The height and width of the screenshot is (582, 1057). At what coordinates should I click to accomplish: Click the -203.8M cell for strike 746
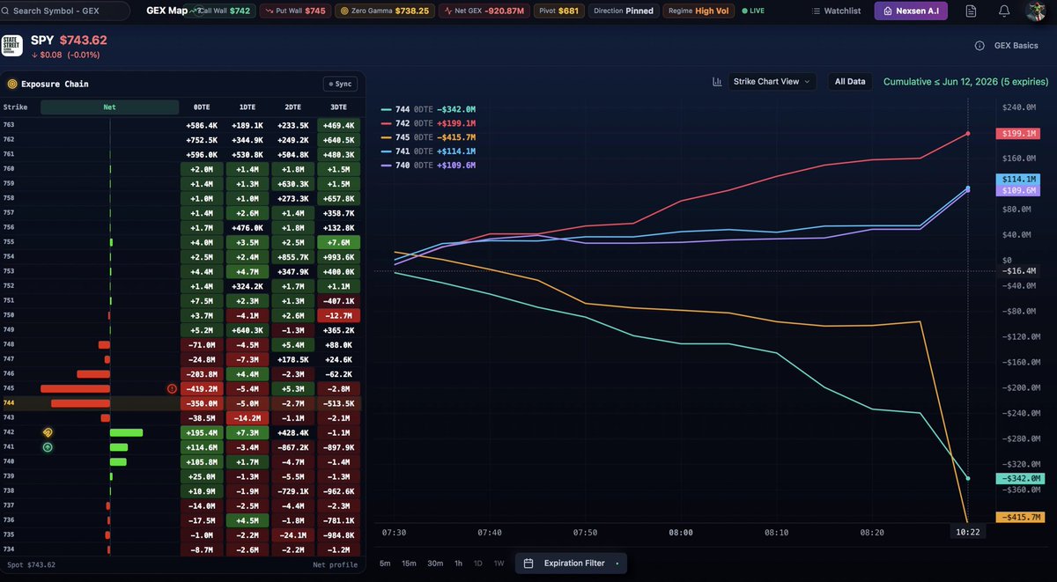202,374
